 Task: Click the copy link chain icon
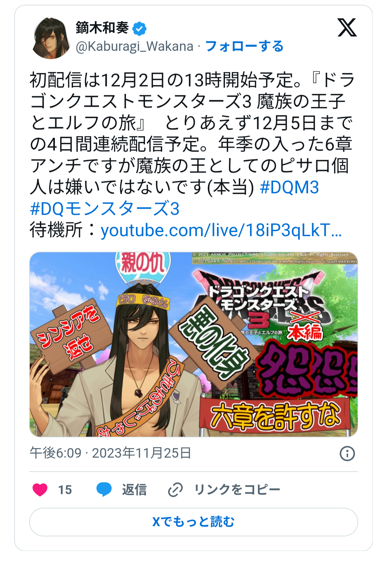(x=175, y=490)
